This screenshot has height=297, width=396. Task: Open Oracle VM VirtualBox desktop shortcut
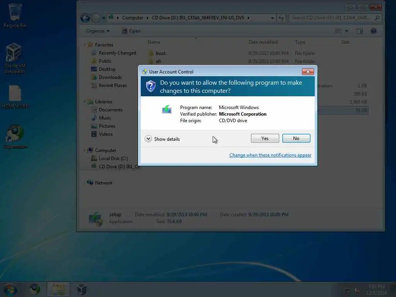14,58
